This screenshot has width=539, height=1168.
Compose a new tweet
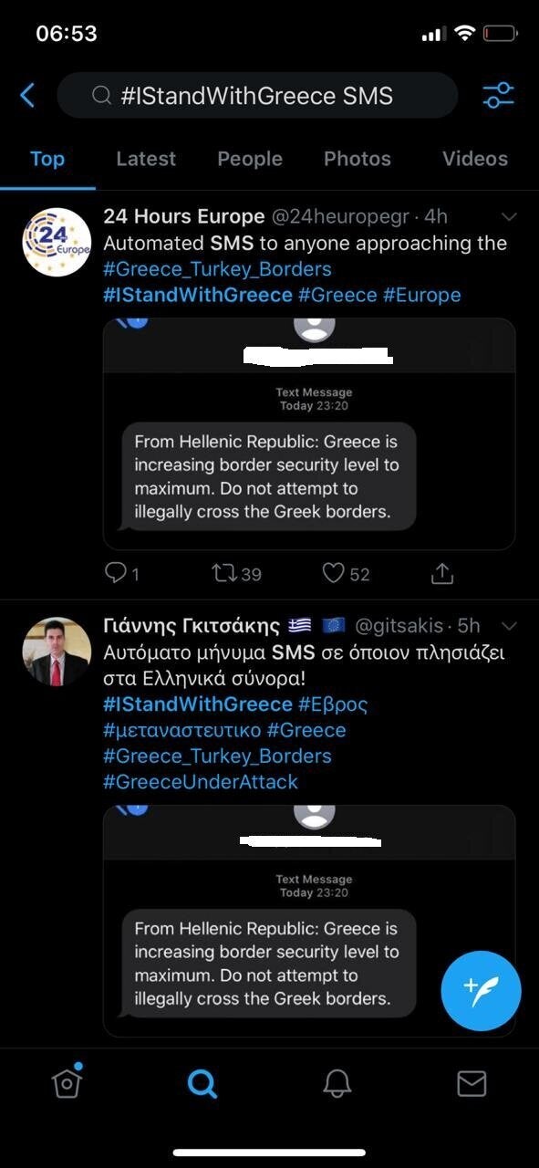(481, 990)
